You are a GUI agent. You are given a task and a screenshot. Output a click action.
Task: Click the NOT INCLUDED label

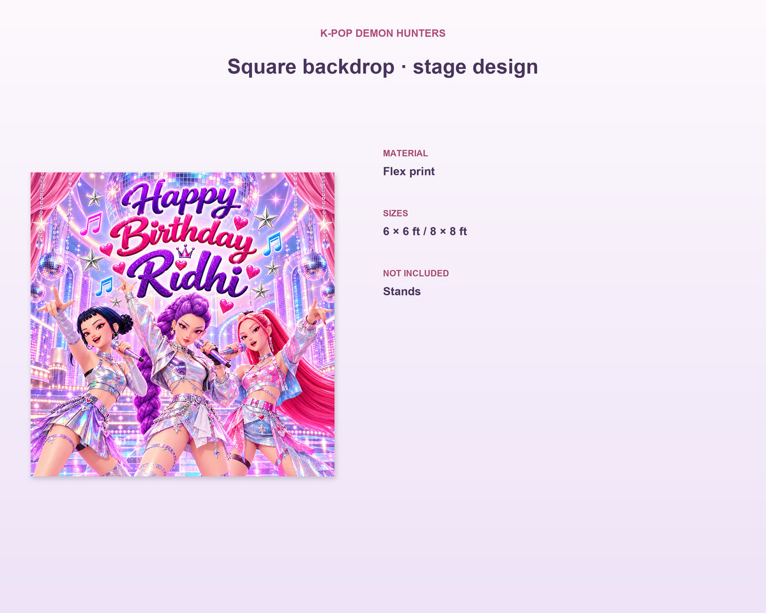(x=416, y=273)
